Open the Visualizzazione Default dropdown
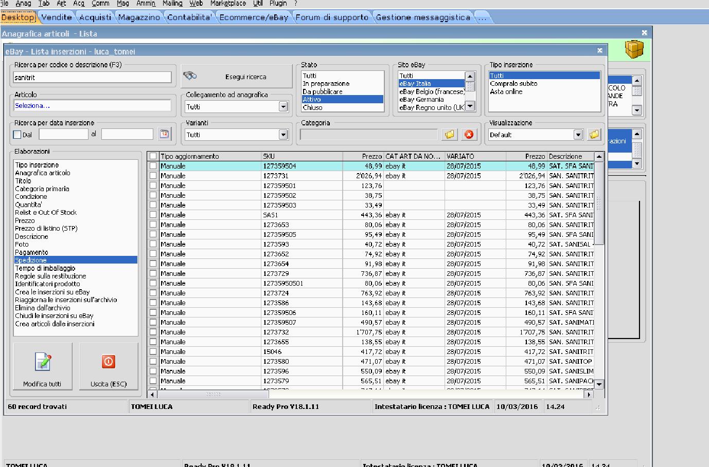The height and width of the screenshot is (467, 709). coord(578,135)
